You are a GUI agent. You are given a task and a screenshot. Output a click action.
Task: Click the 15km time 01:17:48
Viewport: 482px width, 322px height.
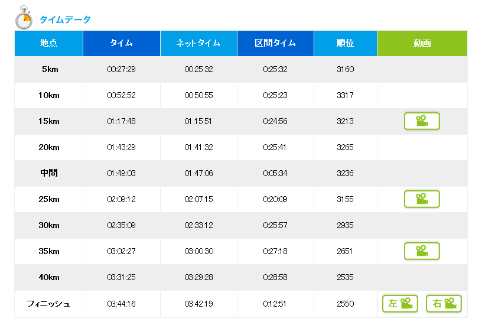pos(122,121)
